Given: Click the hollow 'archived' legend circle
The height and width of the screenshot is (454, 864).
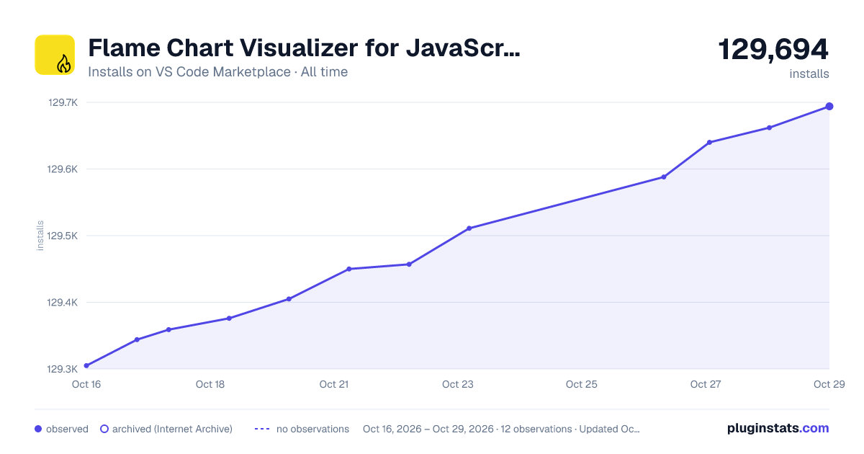Looking at the screenshot, I should coord(104,429).
